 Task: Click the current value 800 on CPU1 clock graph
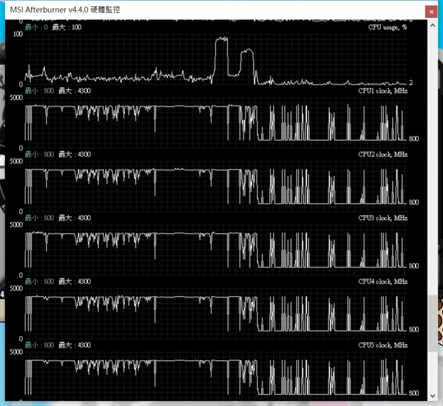(413, 138)
